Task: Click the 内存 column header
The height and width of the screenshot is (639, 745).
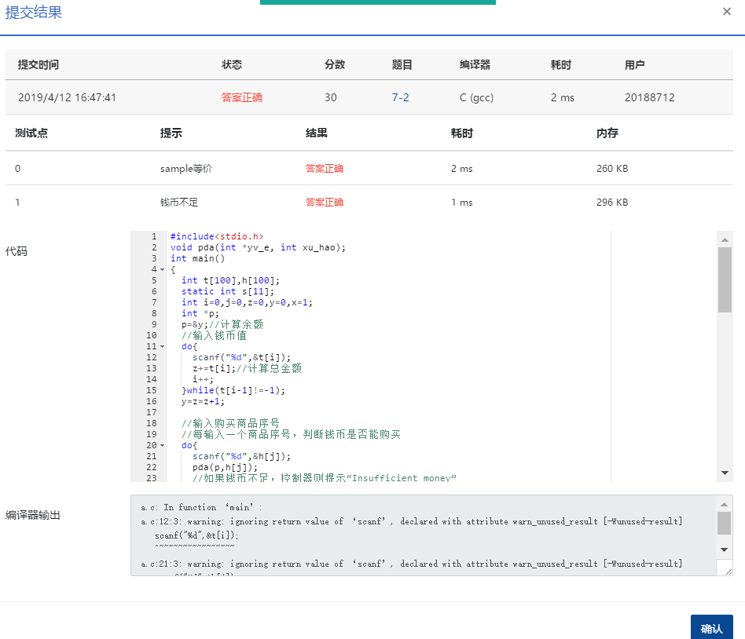Action: (x=607, y=133)
